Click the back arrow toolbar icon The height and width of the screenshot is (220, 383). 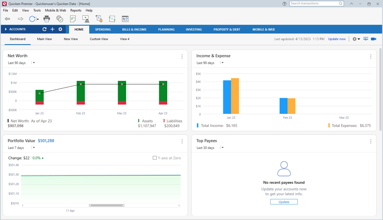pyautogui.click(x=7, y=19)
